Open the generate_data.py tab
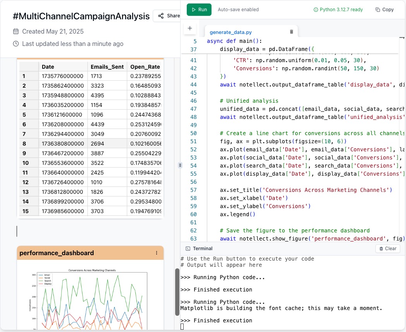The image size is (406, 332). point(230,32)
